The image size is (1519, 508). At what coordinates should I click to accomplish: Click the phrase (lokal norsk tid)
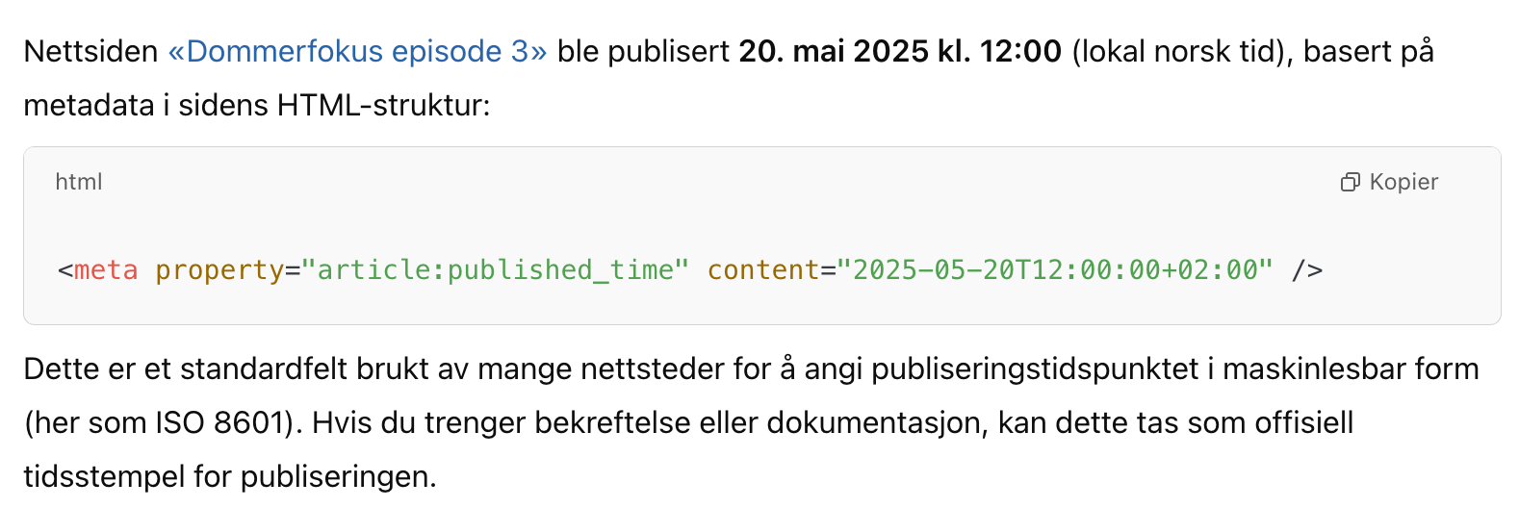[1181, 51]
